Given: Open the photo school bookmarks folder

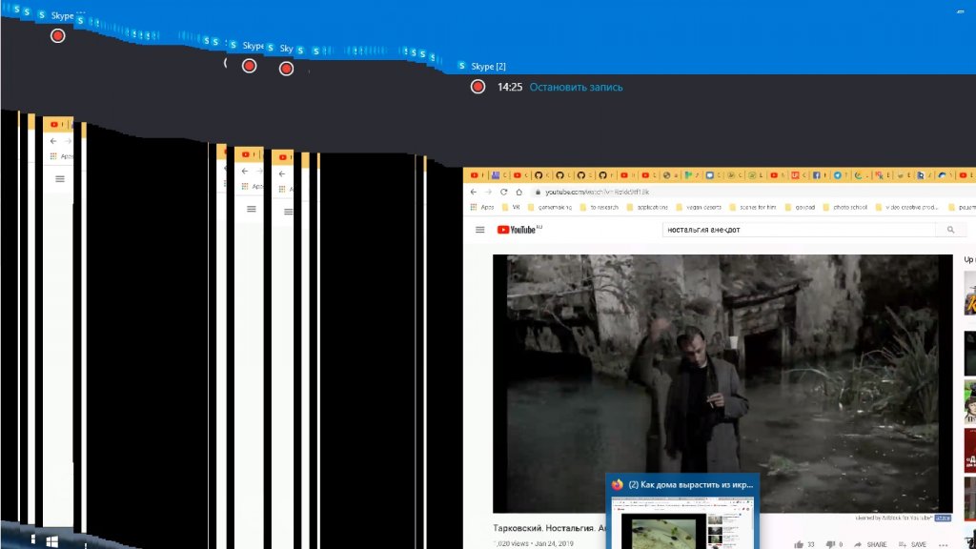Looking at the screenshot, I should click(x=844, y=207).
